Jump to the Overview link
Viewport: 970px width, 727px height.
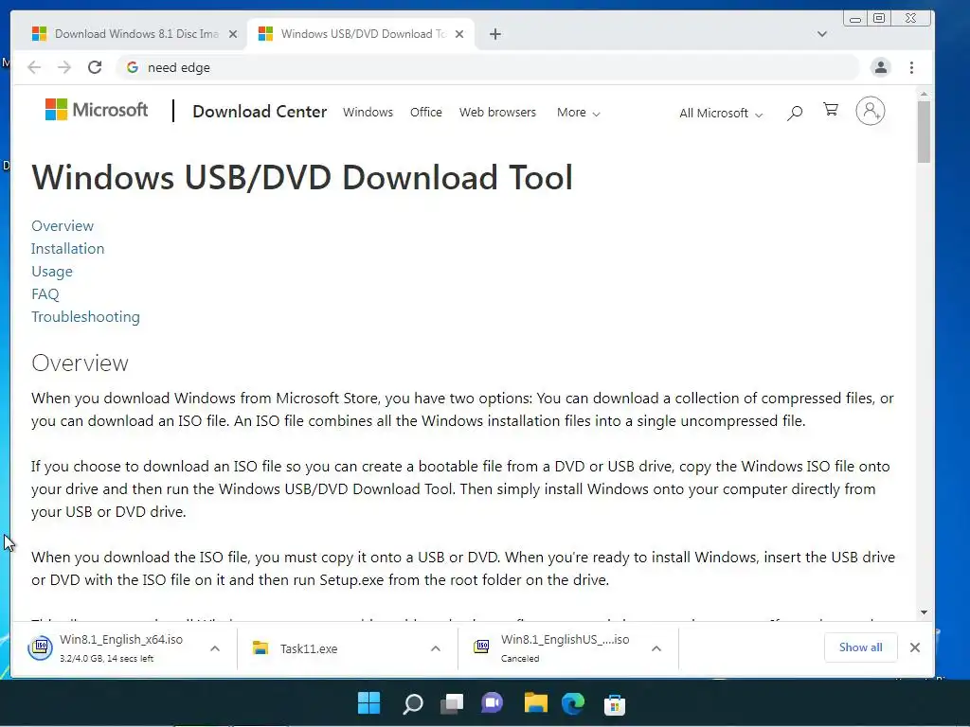[63, 225]
